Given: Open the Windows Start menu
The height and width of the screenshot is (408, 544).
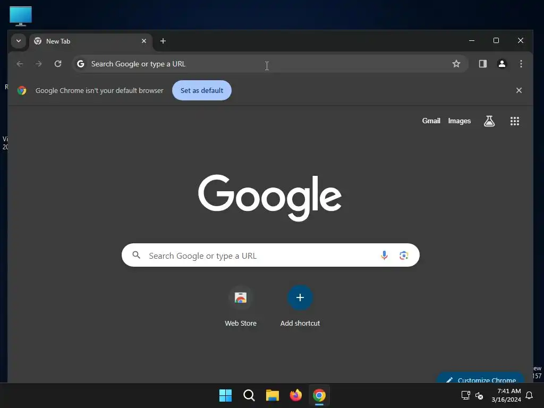Looking at the screenshot, I should click(225, 395).
